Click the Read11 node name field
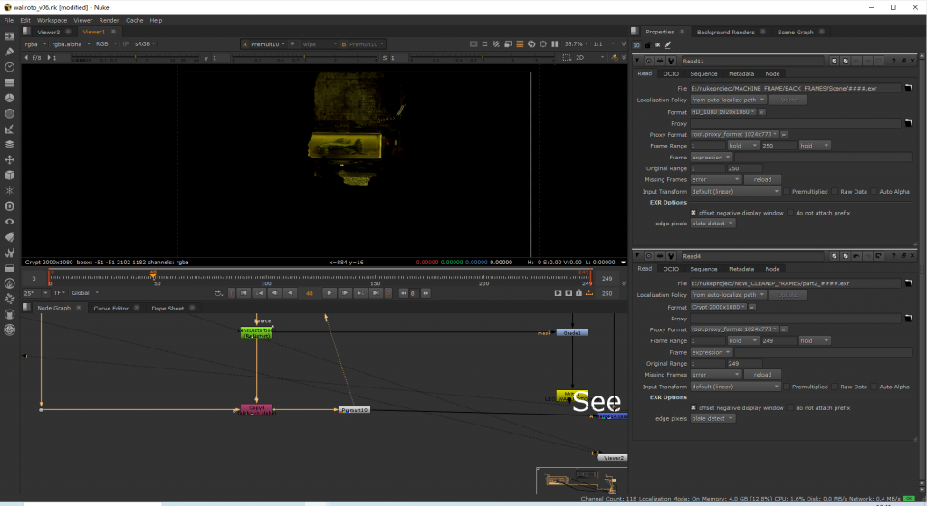The width and height of the screenshot is (927, 506). (x=752, y=61)
